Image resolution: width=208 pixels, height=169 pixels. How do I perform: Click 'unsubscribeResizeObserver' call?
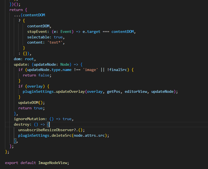point(46,130)
